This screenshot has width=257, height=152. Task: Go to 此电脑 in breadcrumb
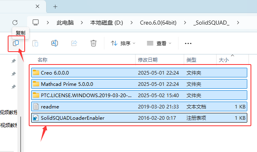pos(65,23)
